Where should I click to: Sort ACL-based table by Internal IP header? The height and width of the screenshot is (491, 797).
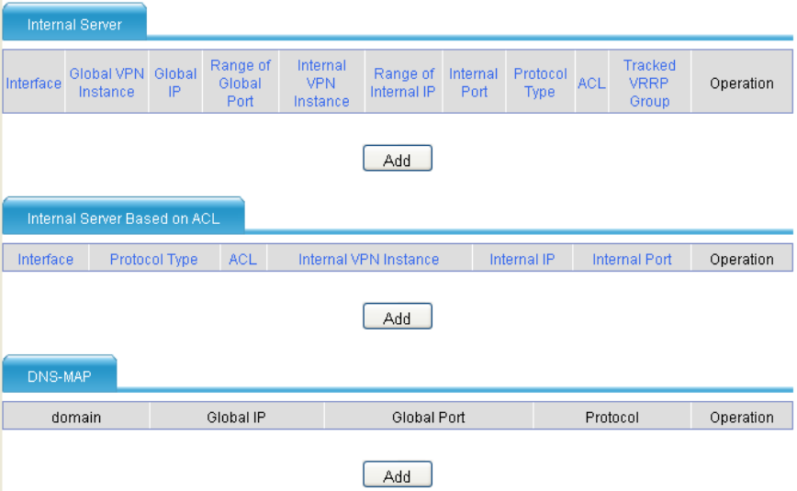pos(522,259)
